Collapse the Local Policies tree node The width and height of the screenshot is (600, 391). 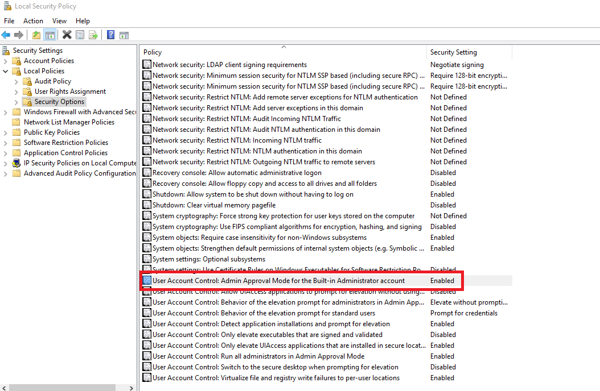[x=6, y=71]
